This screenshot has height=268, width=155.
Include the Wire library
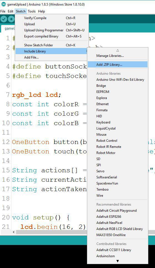[117, 196]
